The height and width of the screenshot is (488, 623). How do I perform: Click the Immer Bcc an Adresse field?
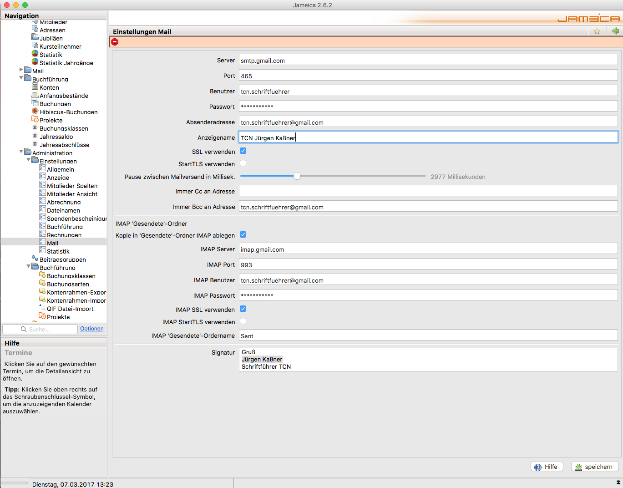pos(428,207)
